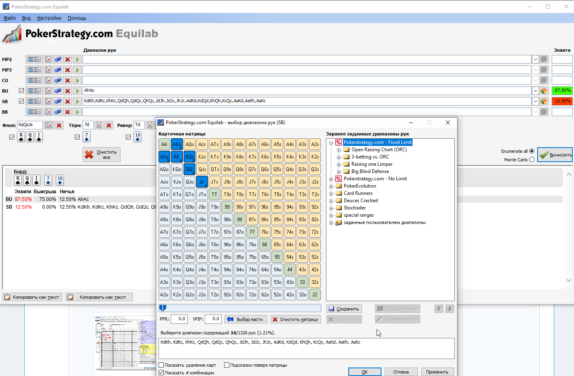574x376 pixels.
Task: Clear the CO row with red X
Action: [x=68, y=80]
